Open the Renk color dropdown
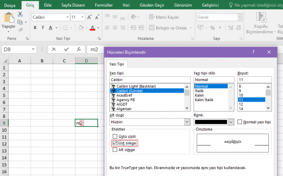The image size is (283, 176). coord(231,122)
